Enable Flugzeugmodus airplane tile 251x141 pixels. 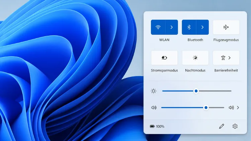[226, 27]
